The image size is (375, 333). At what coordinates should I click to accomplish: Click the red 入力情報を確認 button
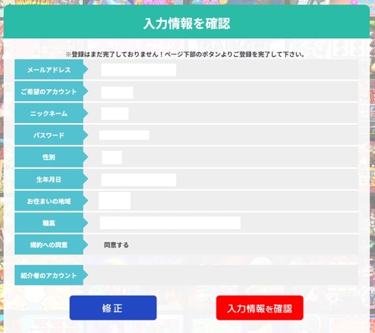click(260, 308)
